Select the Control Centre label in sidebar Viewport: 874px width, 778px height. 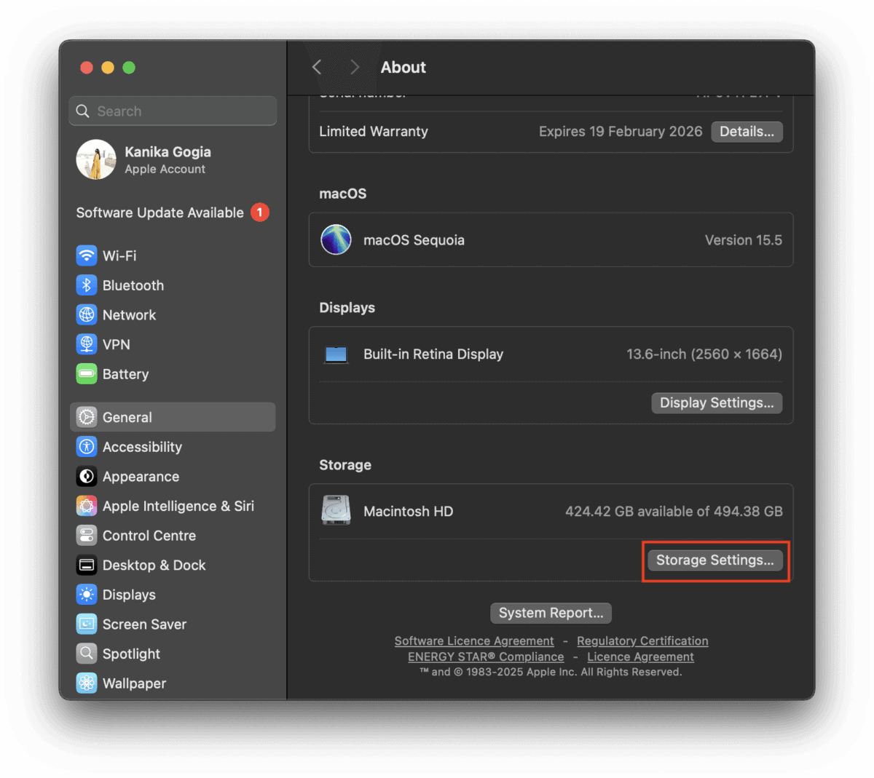pyautogui.click(x=149, y=536)
